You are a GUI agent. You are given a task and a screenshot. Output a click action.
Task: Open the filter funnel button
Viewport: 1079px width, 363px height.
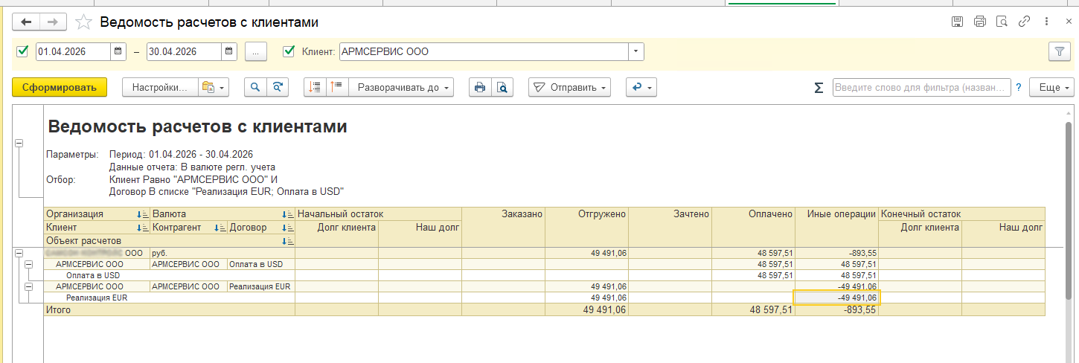(1058, 51)
